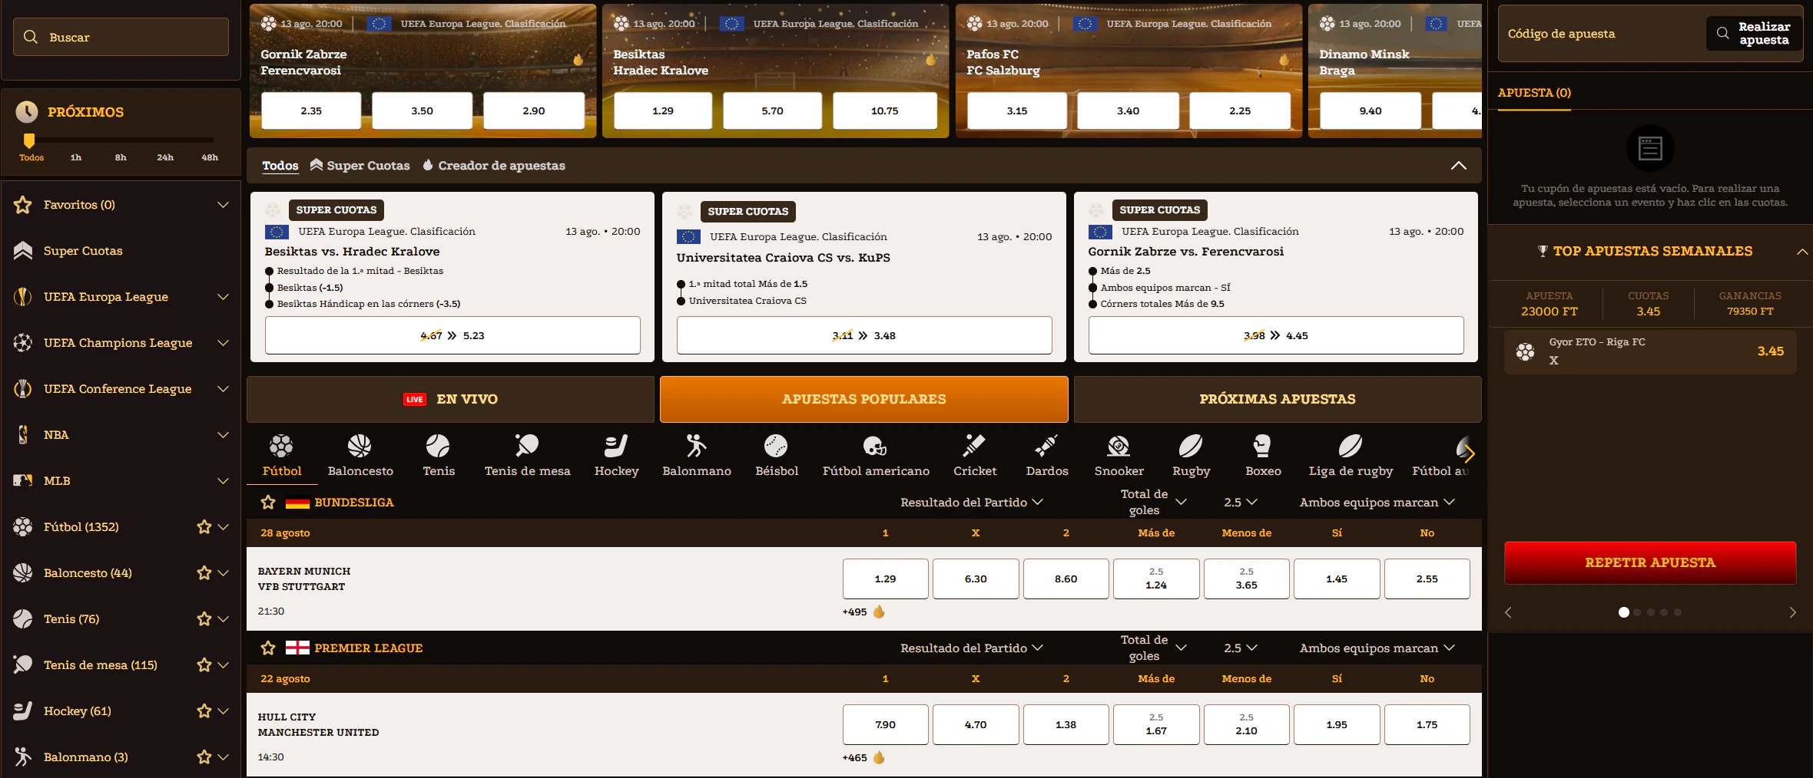This screenshot has width=1813, height=778.
Task: Click the Próximos clock icon
Action: 27,112
